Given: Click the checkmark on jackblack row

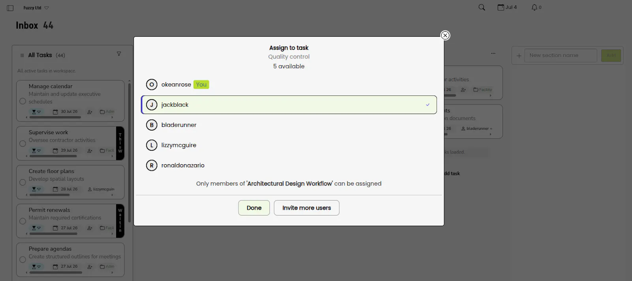Looking at the screenshot, I should [428, 105].
